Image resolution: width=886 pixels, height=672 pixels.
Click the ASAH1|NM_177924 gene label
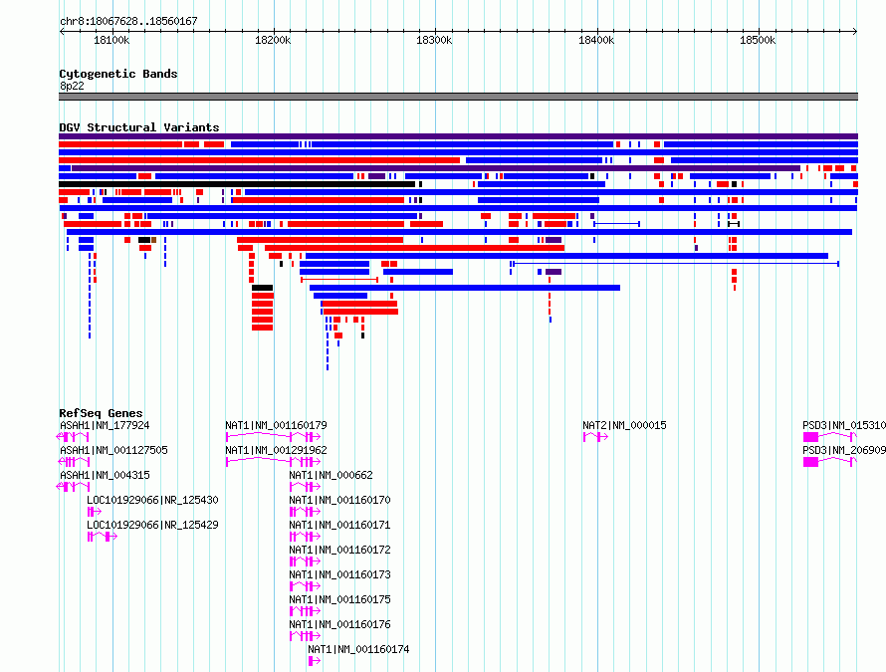[x=105, y=425]
